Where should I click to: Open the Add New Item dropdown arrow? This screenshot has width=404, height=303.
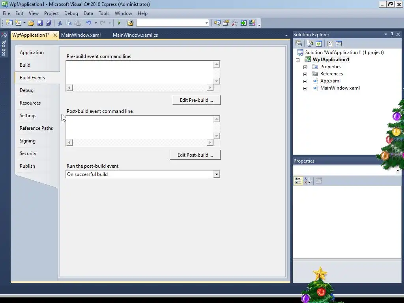tap(24, 23)
